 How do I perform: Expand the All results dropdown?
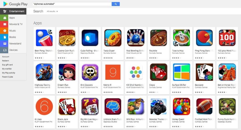(52, 11)
